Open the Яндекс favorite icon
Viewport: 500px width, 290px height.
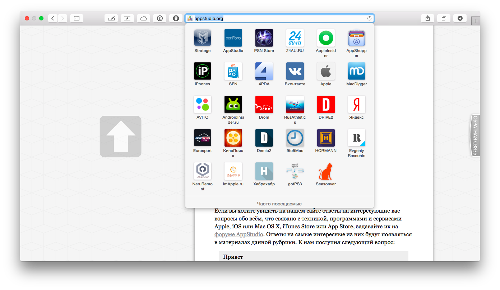[x=357, y=105]
